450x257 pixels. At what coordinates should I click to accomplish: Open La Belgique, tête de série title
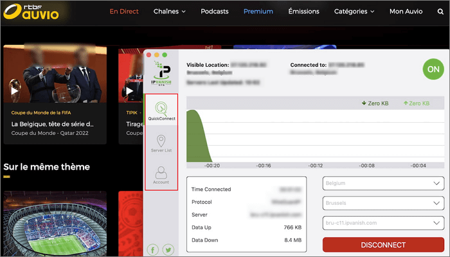pos(53,124)
